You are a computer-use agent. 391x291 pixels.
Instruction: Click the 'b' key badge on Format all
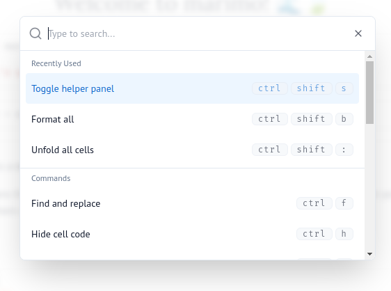tap(344, 119)
